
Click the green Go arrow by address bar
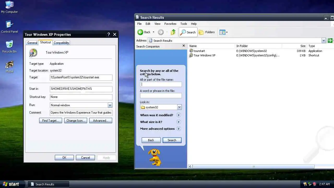330,40
